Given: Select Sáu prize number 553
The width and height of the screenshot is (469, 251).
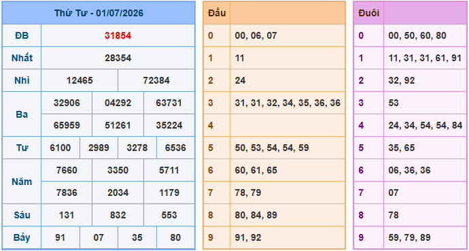Looking at the screenshot, I should [169, 215].
